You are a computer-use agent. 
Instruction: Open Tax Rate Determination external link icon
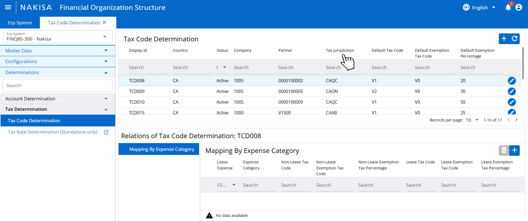[x=106, y=132]
